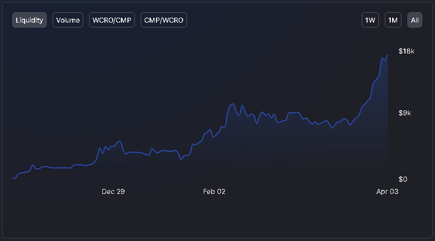
Task: Set time range to 1W
Action: (x=370, y=20)
